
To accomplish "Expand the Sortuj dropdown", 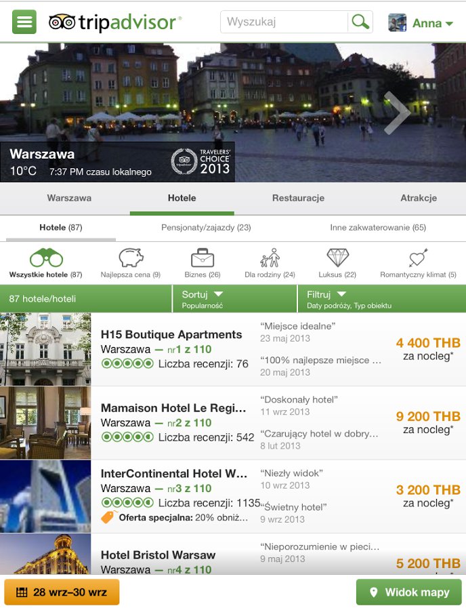I will (234, 299).
